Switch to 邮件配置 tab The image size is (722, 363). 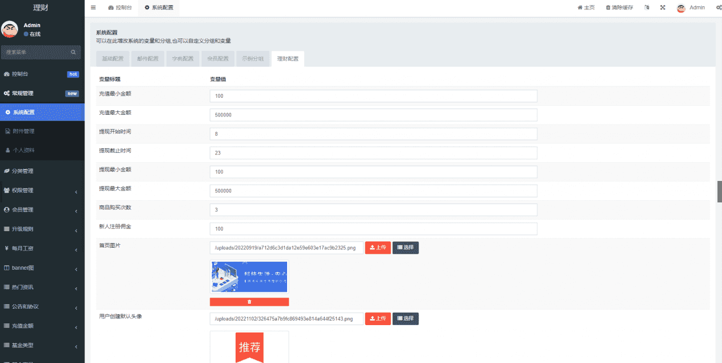148,59
